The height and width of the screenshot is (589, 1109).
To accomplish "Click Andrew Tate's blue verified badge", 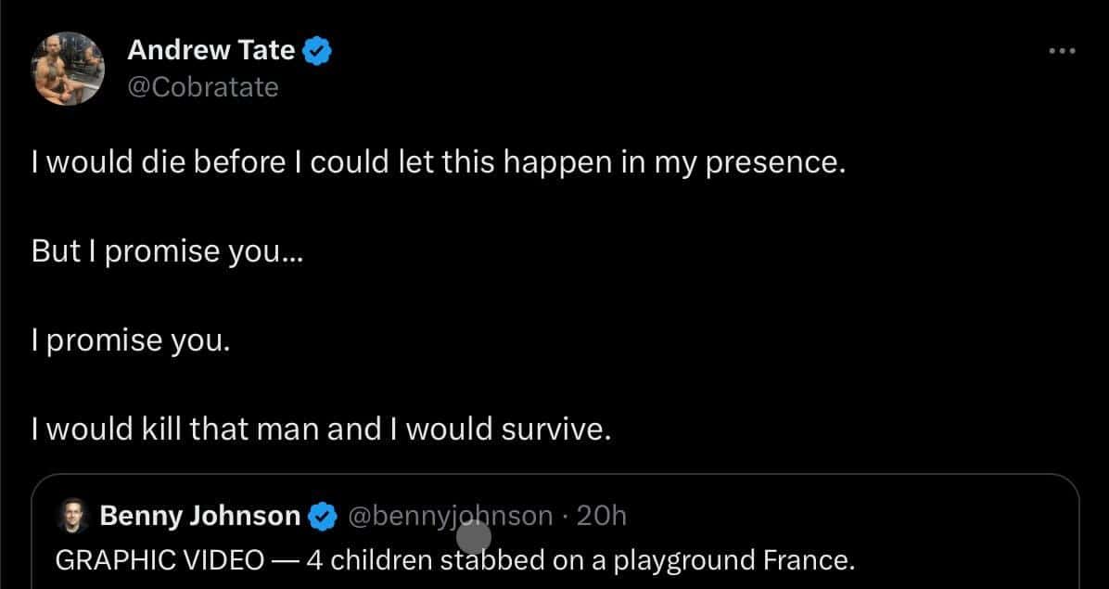I will pyautogui.click(x=319, y=51).
